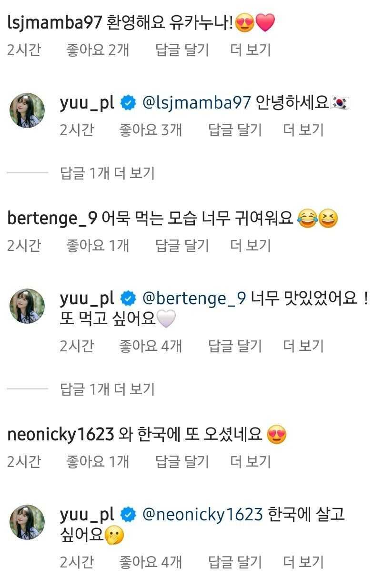Open the @neonicky1623 mention link
The height and width of the screenshot is (577, 373).
[203, 515]
